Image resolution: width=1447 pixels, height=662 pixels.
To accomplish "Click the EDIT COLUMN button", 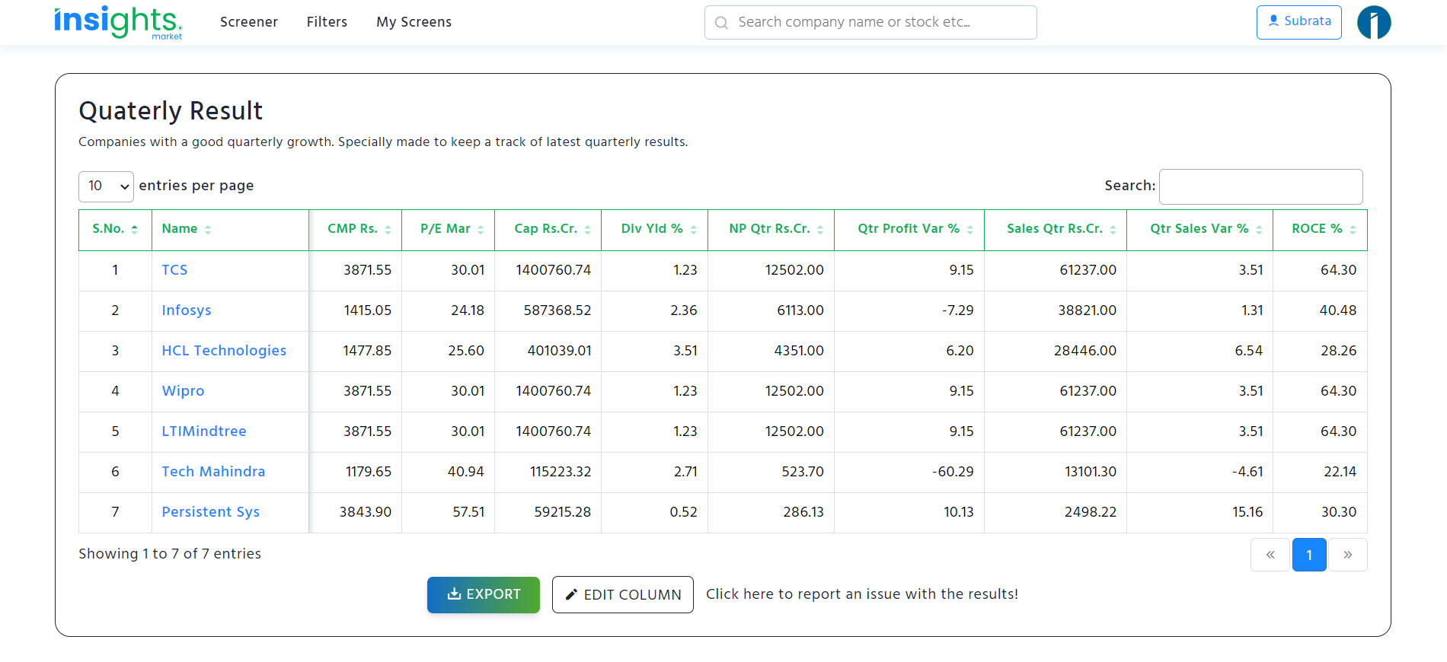I will (623, 594).
